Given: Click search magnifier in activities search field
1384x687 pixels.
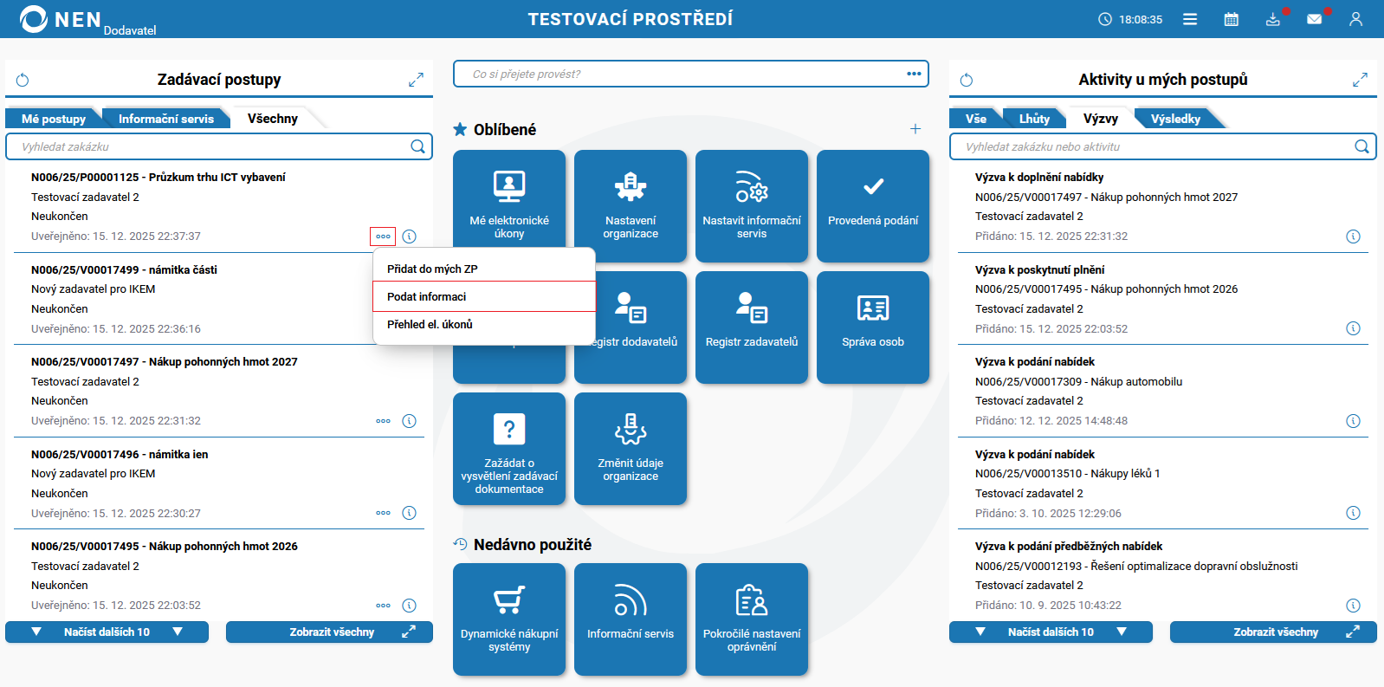Looking at the screenshot, I should 1361,146.
